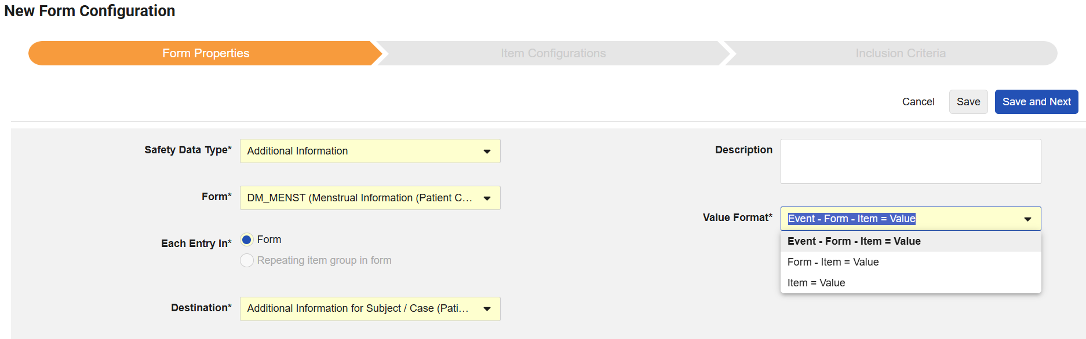Cancel the new form configuration

click(x=918, y=102)
